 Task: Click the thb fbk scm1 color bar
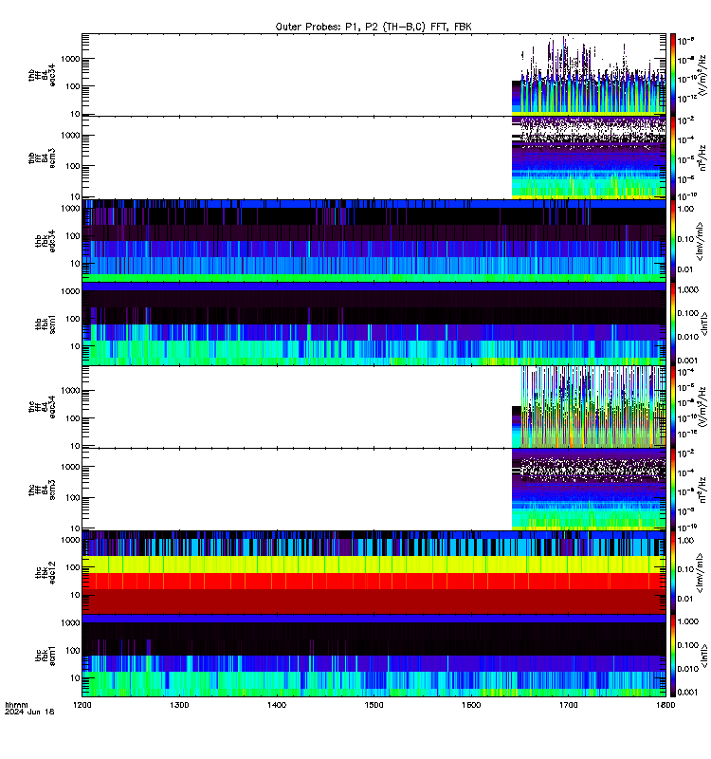tap(672, 324)
